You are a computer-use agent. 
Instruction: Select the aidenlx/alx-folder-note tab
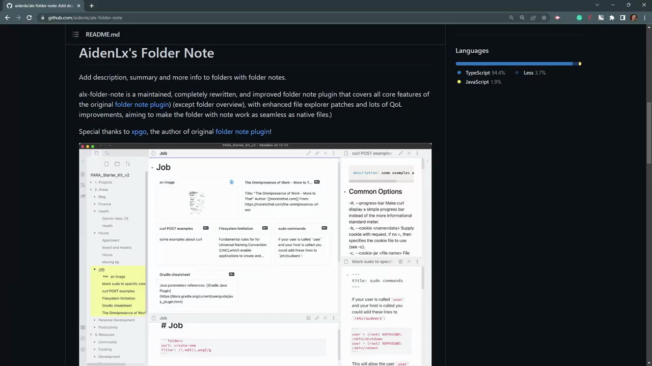43,6
